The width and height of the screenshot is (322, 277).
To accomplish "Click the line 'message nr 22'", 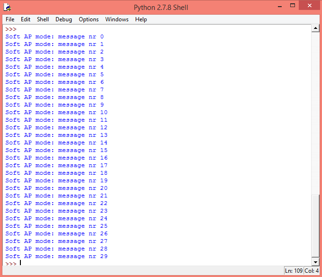I will [56, 204].
